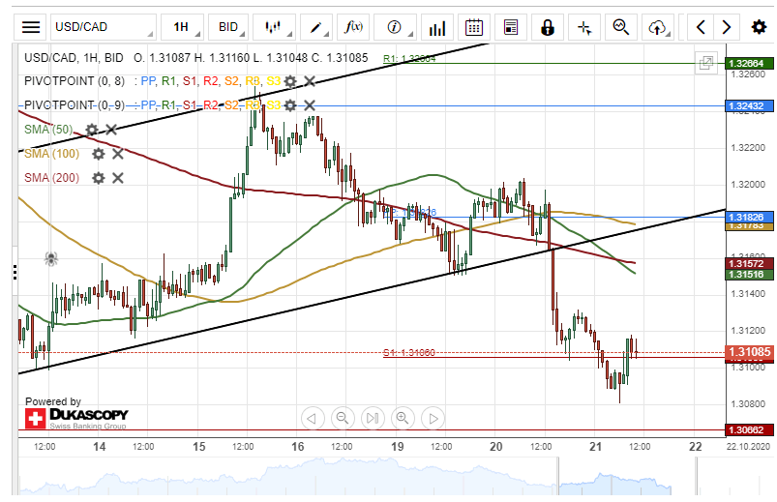Image resolution: width=777 pixels, height=502 pixels.
Task: Jump to latest bar button
Action: click(373, 418)
